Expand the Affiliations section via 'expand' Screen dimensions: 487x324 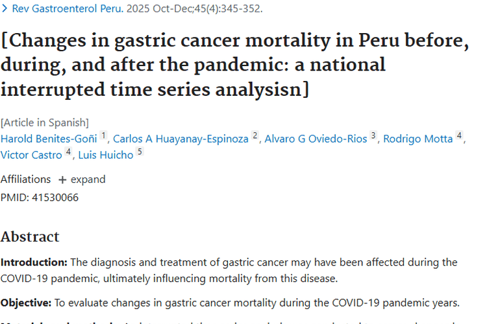pos(88,179)
